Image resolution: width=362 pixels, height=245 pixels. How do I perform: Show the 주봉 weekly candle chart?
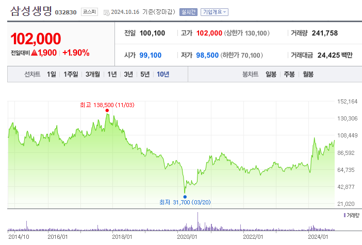289,74
